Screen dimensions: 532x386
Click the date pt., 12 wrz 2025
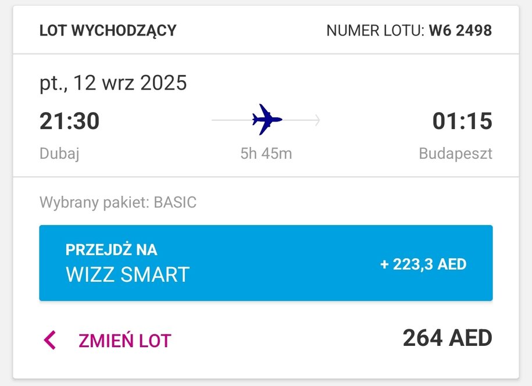click(113, 83)
